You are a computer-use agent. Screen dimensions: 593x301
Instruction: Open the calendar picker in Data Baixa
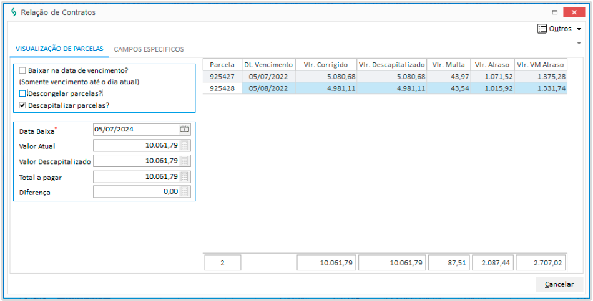pos(184,129)
